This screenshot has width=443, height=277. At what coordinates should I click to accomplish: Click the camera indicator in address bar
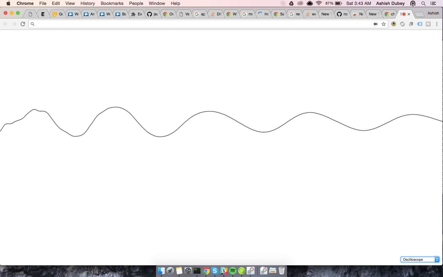point(375,24)
